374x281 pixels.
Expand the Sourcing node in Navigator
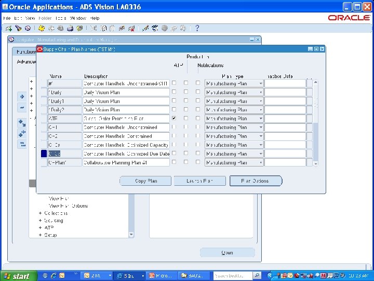[x=40, y=220]
